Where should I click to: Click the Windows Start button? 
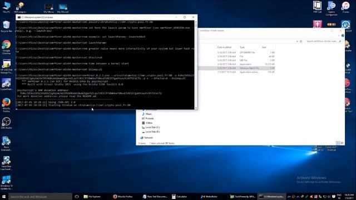4,197
